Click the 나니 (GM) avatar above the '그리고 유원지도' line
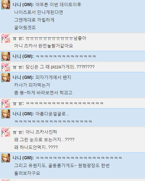This screenshot has height=181, width=145. (x=6, y=158)
